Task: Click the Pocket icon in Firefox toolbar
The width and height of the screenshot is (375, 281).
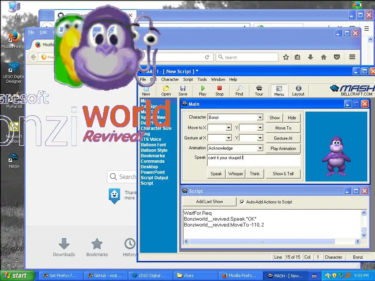Action: coord(337,57)
